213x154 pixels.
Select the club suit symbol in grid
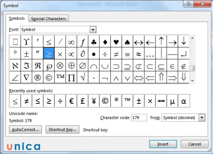tap(94, 41)
